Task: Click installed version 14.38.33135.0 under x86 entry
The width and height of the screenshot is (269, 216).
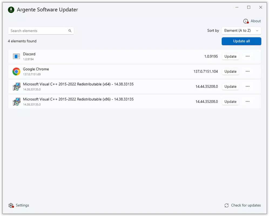Action: click(x=32, y=104)
